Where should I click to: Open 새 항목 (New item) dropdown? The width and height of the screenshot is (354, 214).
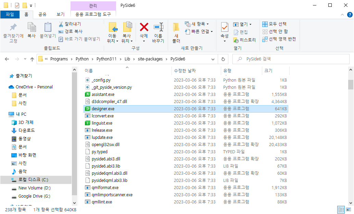pos(197,24)
